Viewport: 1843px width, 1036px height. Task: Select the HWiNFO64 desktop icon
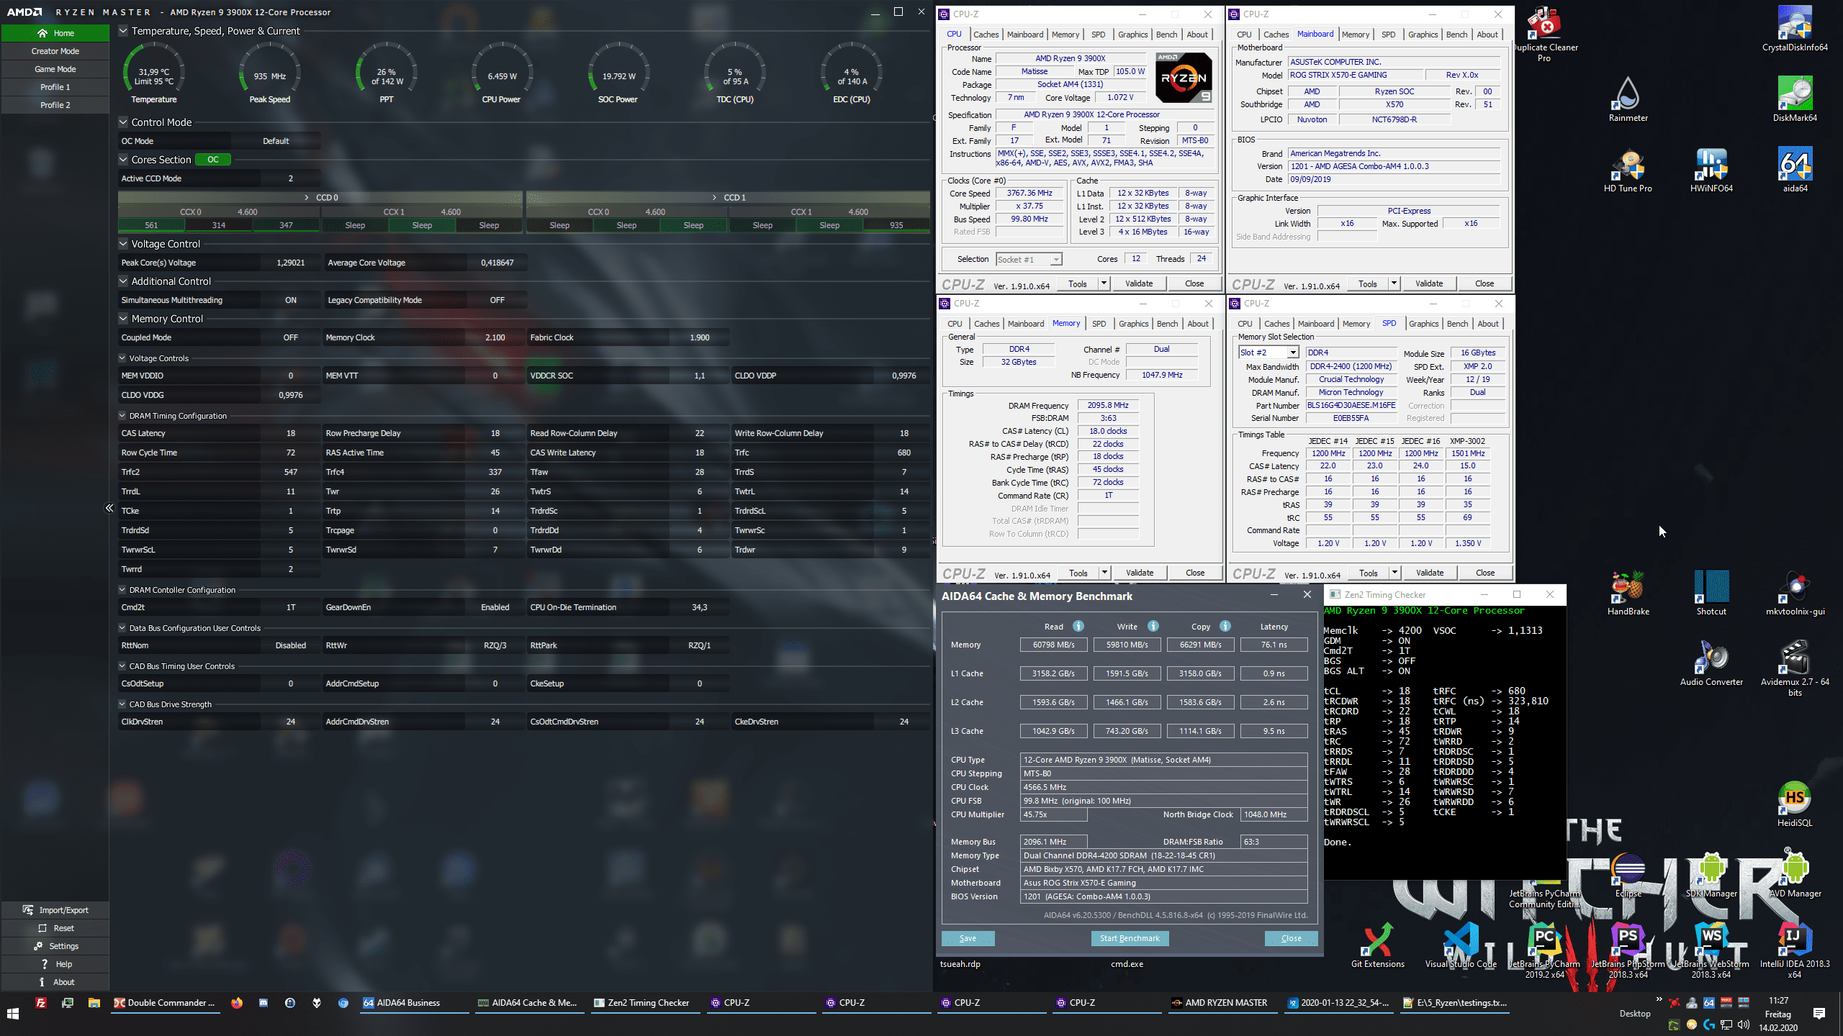[x=1711, y=170]
